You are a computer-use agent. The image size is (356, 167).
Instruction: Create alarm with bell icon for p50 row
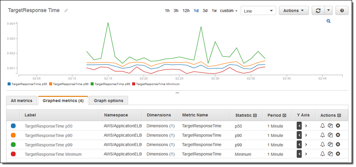[x=322, y=126]
